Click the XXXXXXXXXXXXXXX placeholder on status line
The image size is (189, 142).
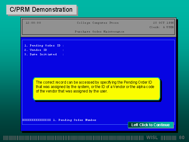pyautogui.click(x=37, y=120)
